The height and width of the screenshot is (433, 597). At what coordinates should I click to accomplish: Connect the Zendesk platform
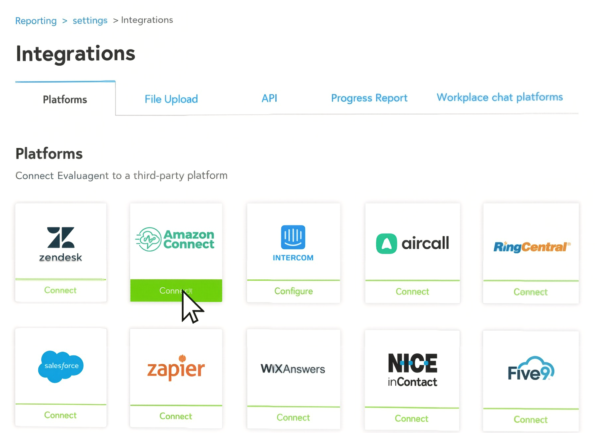(61, 290)
